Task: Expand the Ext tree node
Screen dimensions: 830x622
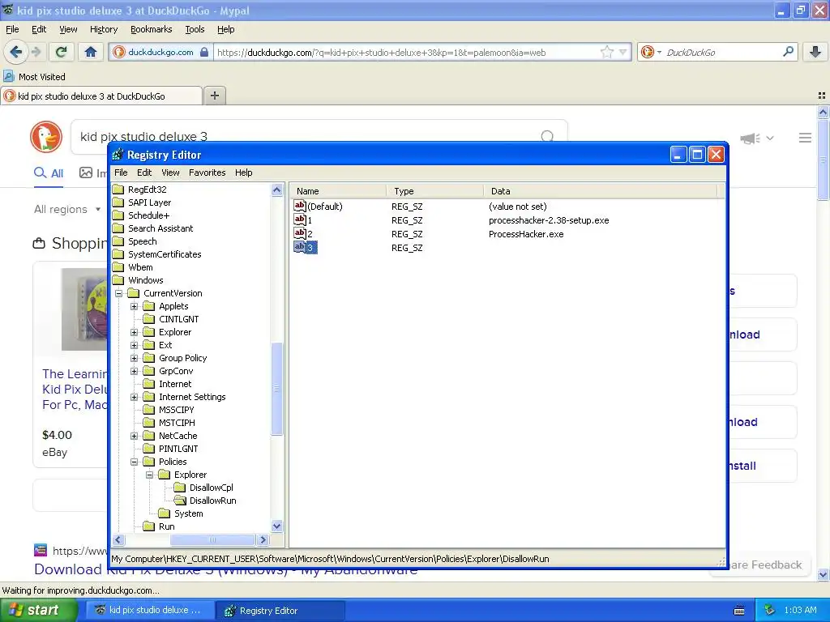Action: click(x=135, y=345)
